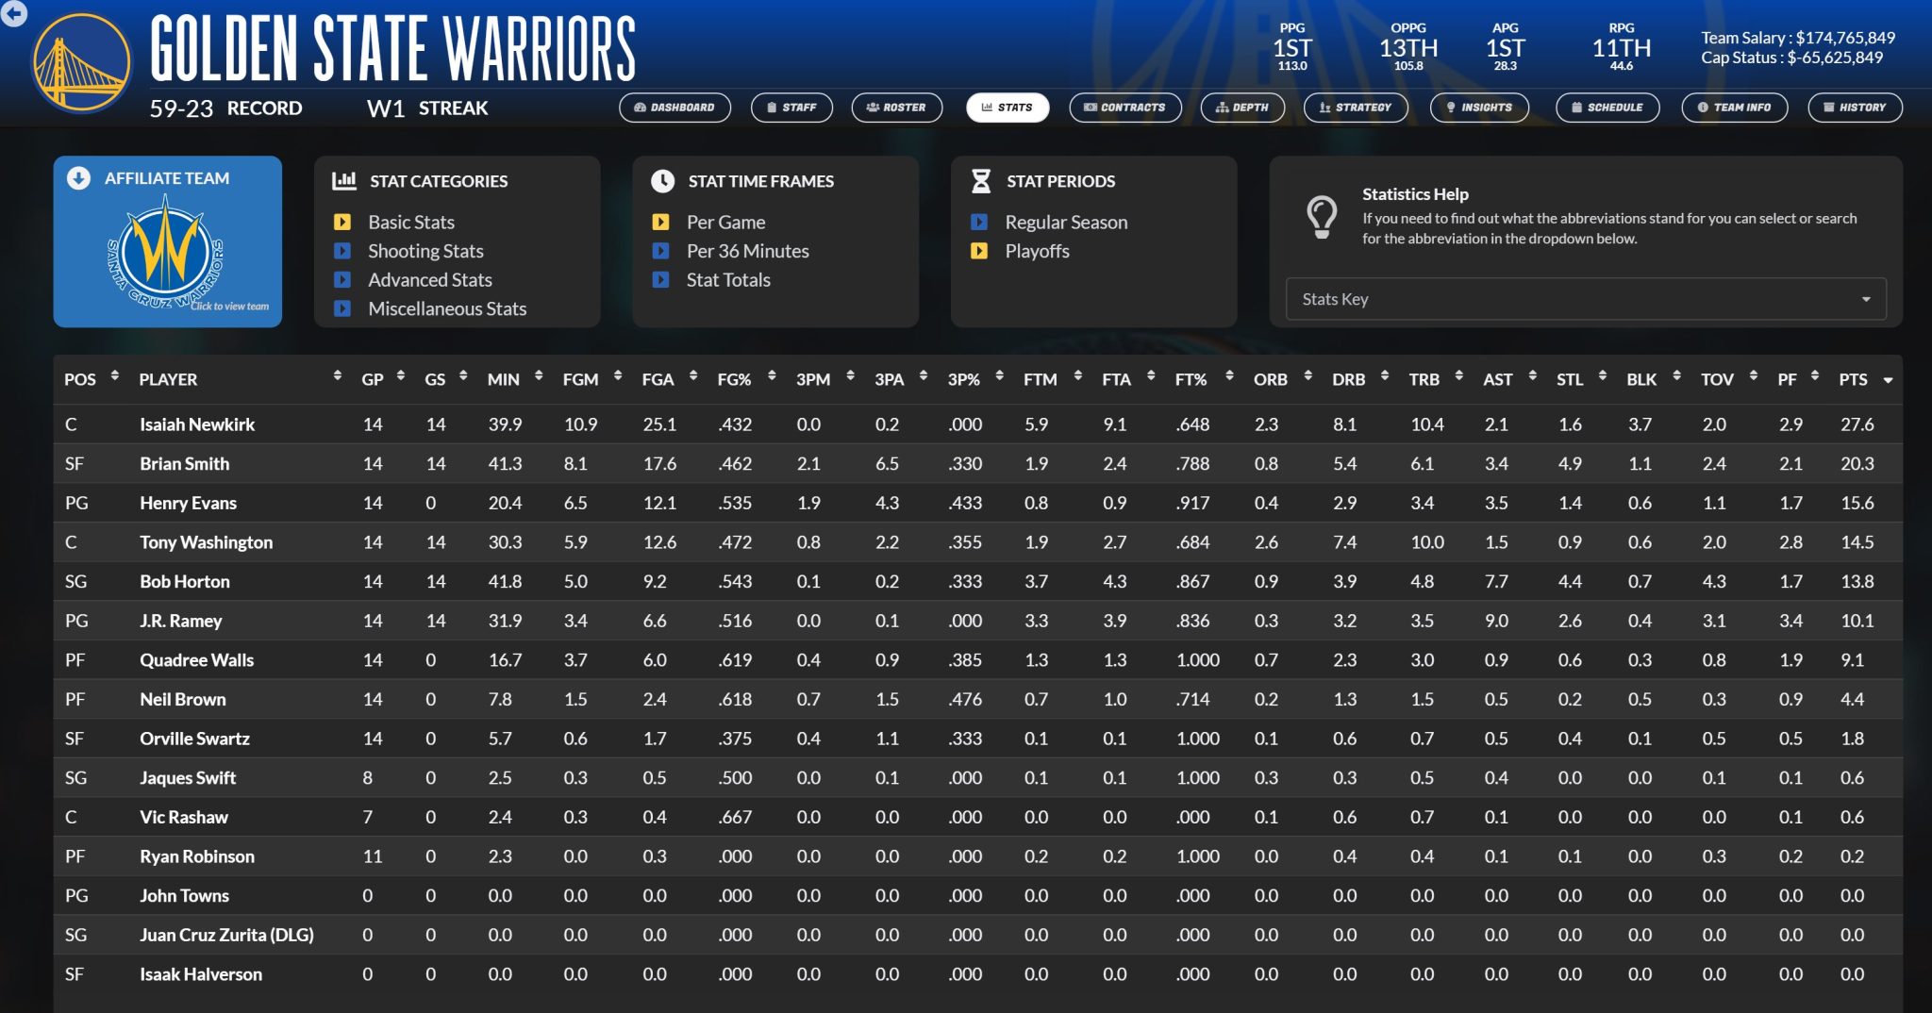Sort players by the FG% column
The image size is (1932, 1013).
tap(734, 379)
